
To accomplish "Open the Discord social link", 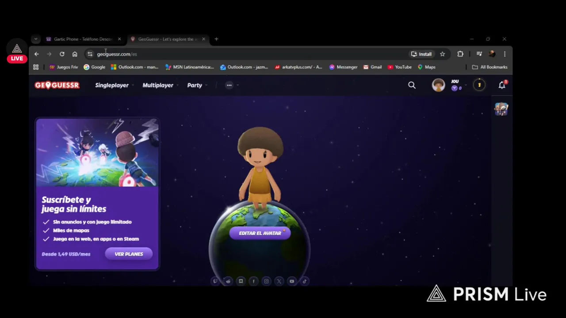I will (241, 281).
